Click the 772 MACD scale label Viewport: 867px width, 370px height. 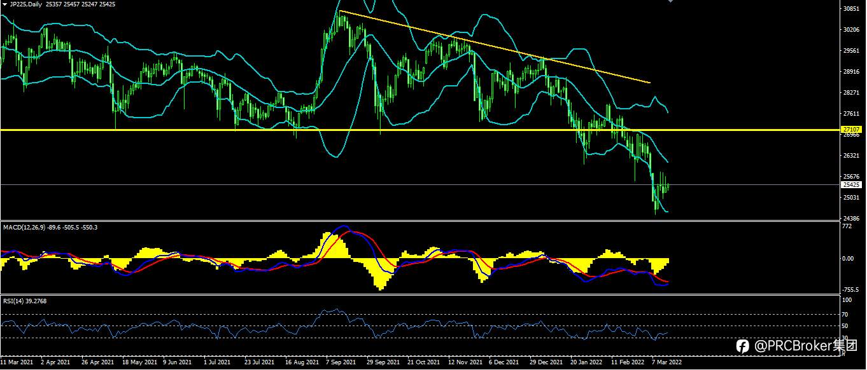pos(847,226)
